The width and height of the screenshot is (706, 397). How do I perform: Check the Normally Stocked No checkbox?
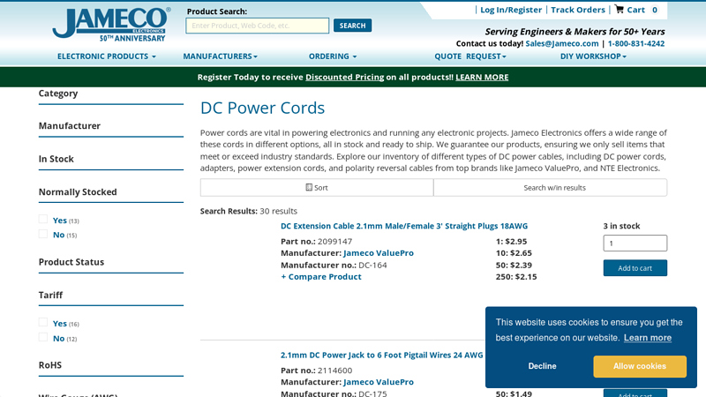click(x=43, y=234)
